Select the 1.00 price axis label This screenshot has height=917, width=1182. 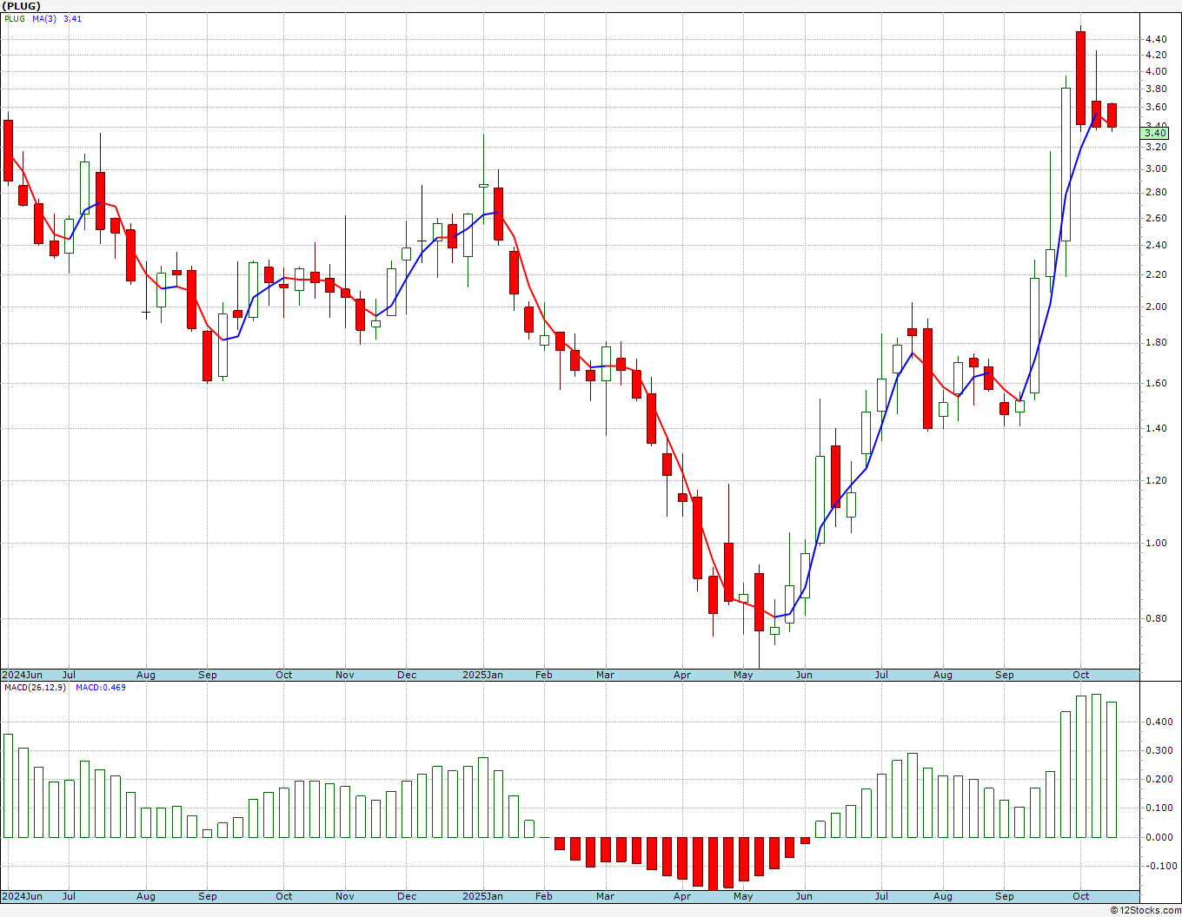pyautogui.click(x=1156, y=543)
